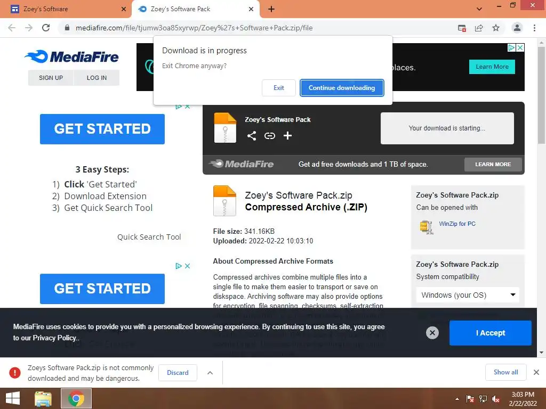The height and width of the screenshot is (409, 546).
Task: Click the Chrome back arrow
Action: [x=12, y=28]
